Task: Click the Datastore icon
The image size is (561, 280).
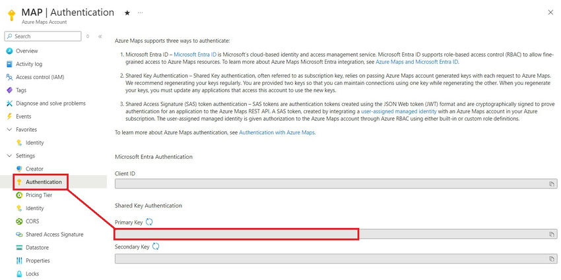Action: (19, 248)
